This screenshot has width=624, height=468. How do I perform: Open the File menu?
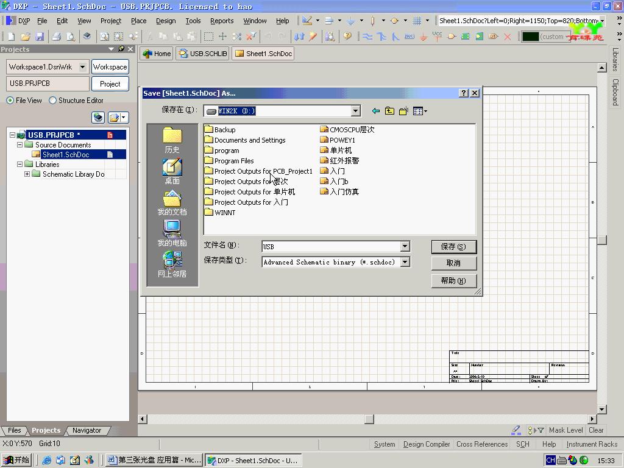pos(42,21)
